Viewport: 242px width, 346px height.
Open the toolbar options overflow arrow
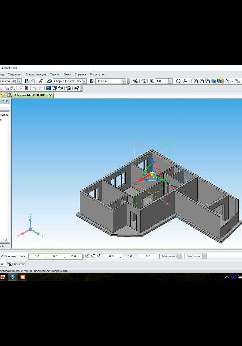tap(82, 89)
